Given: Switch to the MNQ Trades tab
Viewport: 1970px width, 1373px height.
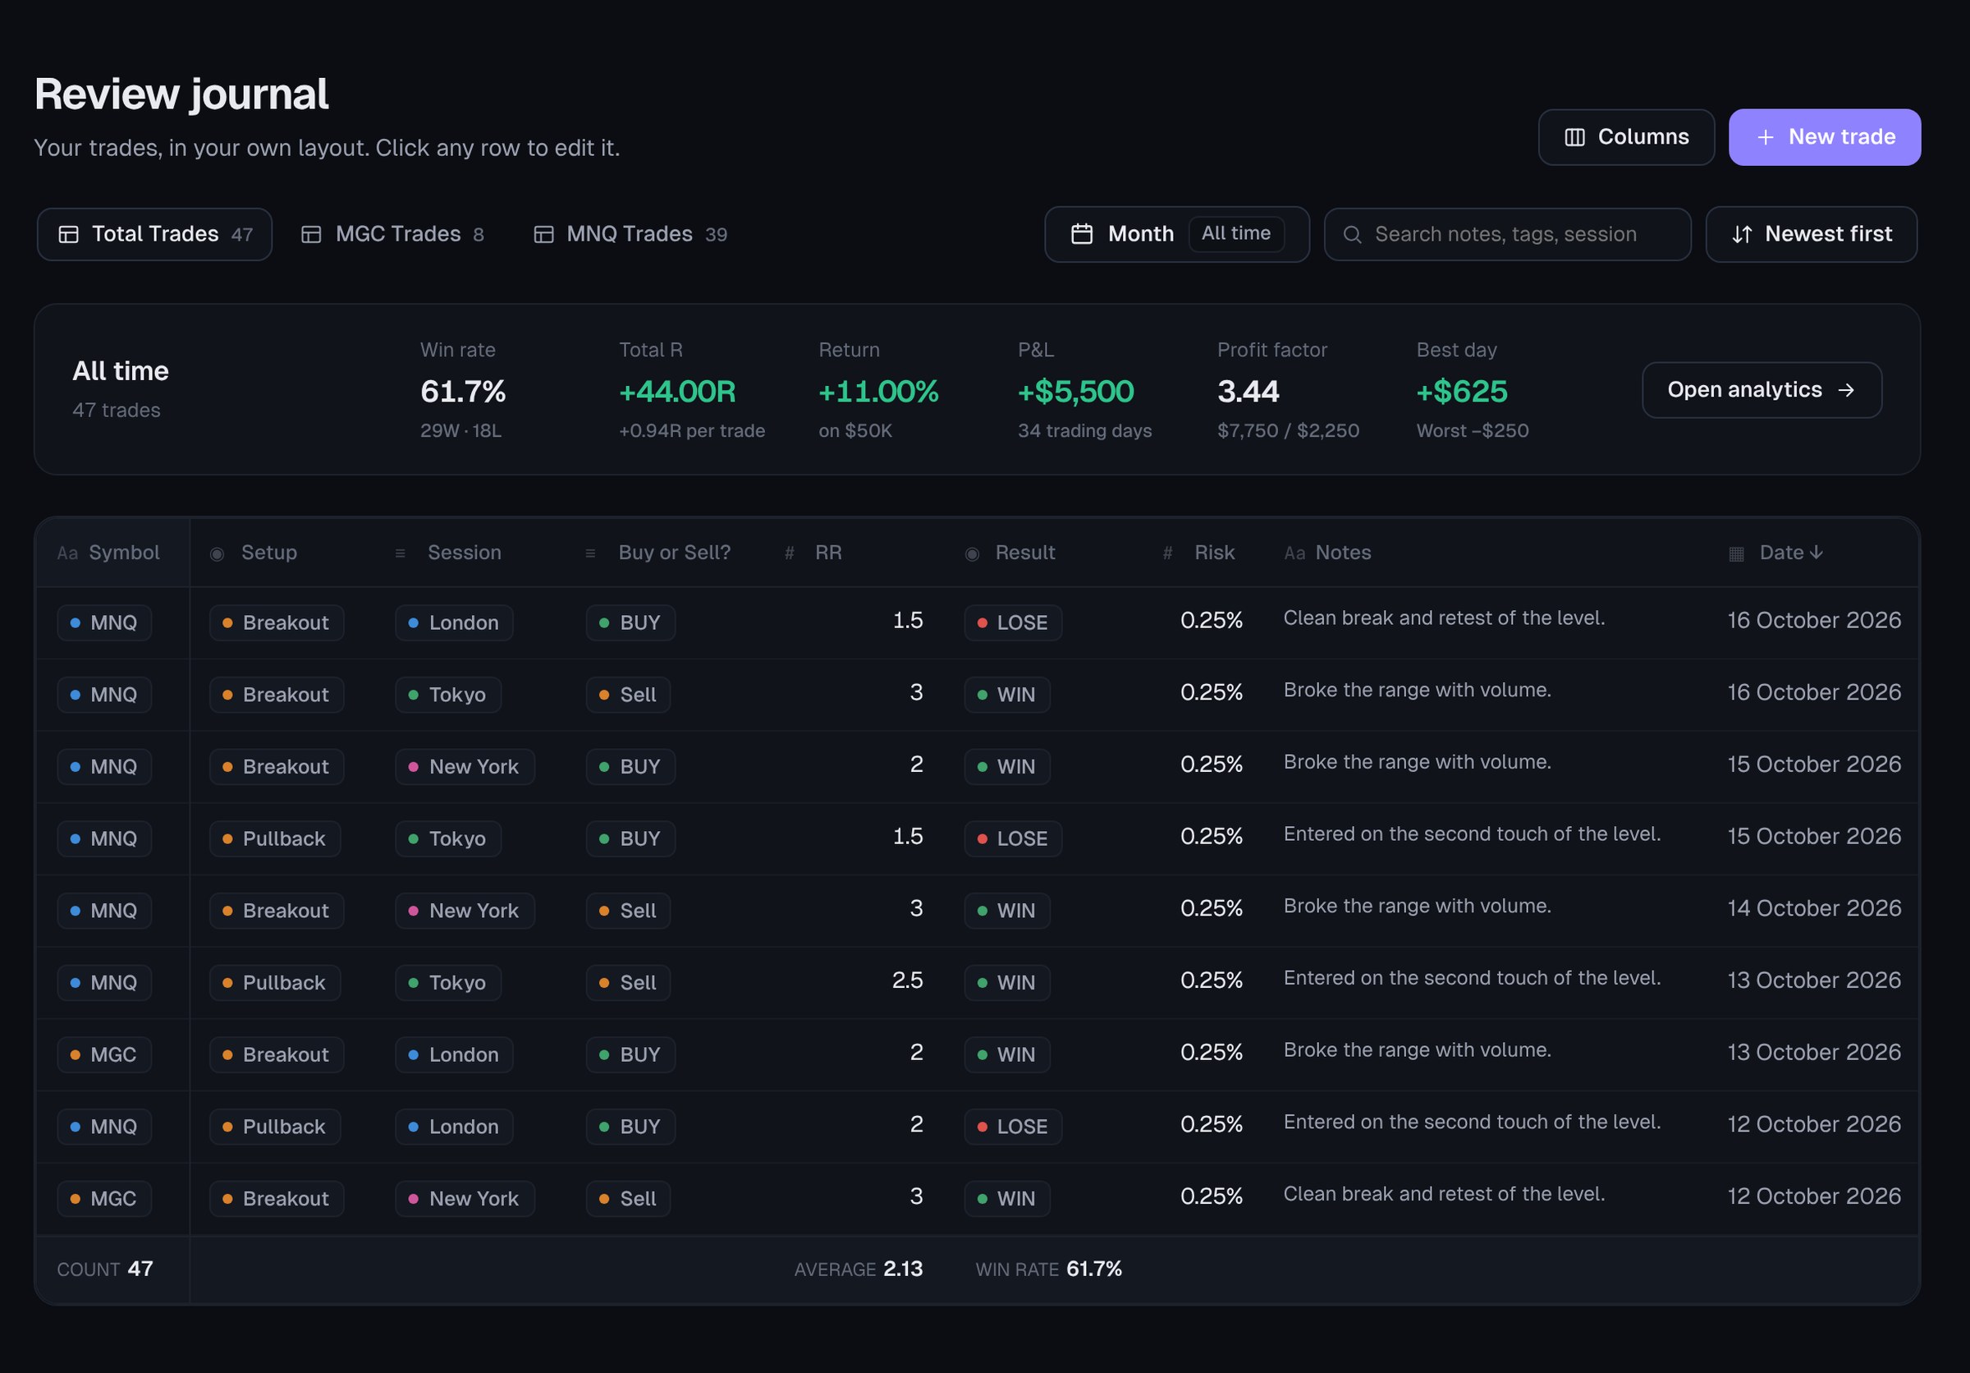Looking at the screenshot, I should [x=630, y=234].
